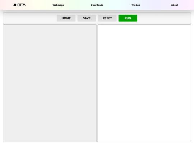Click the Sidera logo in header
Image resolution: width=194 pixels, height=145 pixels.
(x=19, y=5)
